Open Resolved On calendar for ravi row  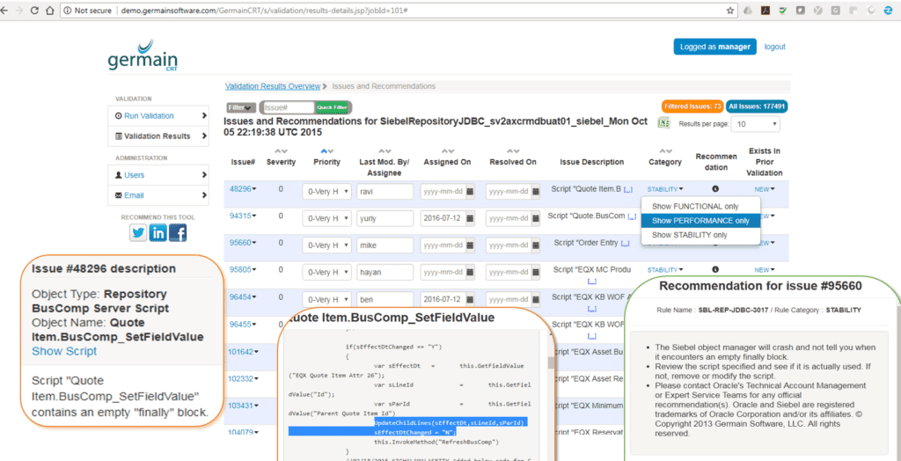pyautogui.click(x=535, y=192)
